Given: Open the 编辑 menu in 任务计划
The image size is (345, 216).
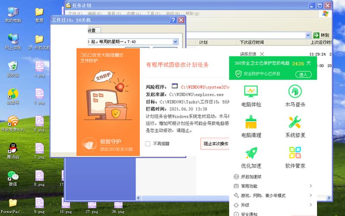Looking at the screenshot, I should 94,14.
